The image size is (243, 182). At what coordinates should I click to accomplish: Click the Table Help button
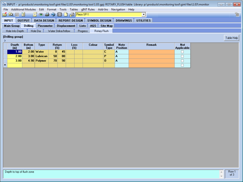tap(231, 38)
